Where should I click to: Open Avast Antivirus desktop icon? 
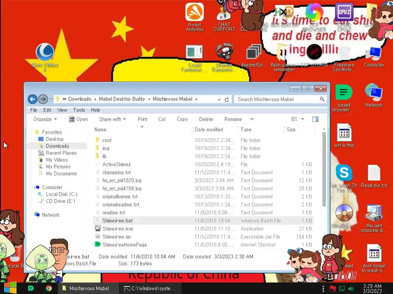tap(195, 17)
